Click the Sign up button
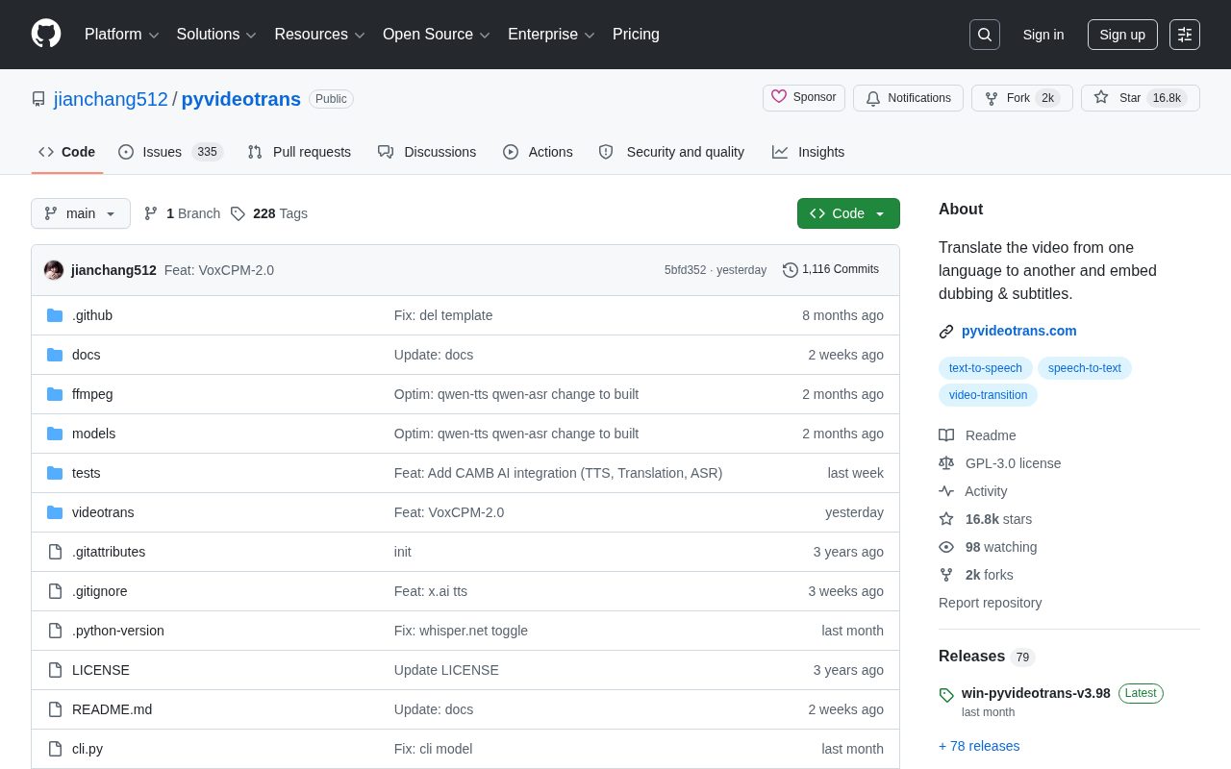Image resolution: width=1231 pixels, height=769 pixels. tap(1122, 35)
